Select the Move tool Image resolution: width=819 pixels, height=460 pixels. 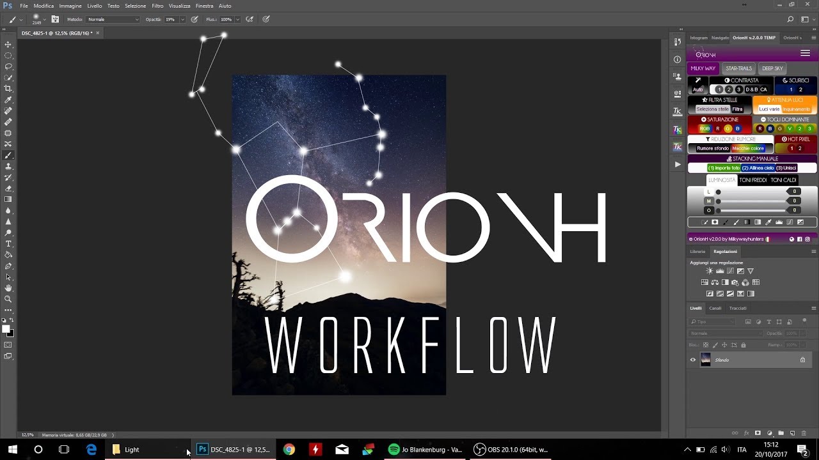pos(8,44)
